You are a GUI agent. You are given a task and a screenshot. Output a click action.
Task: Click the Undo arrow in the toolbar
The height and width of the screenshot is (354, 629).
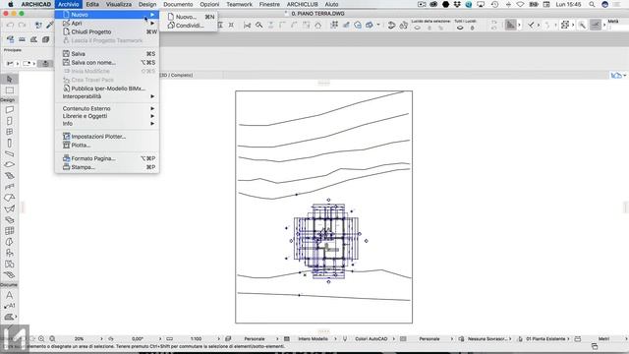click(10, 25)
